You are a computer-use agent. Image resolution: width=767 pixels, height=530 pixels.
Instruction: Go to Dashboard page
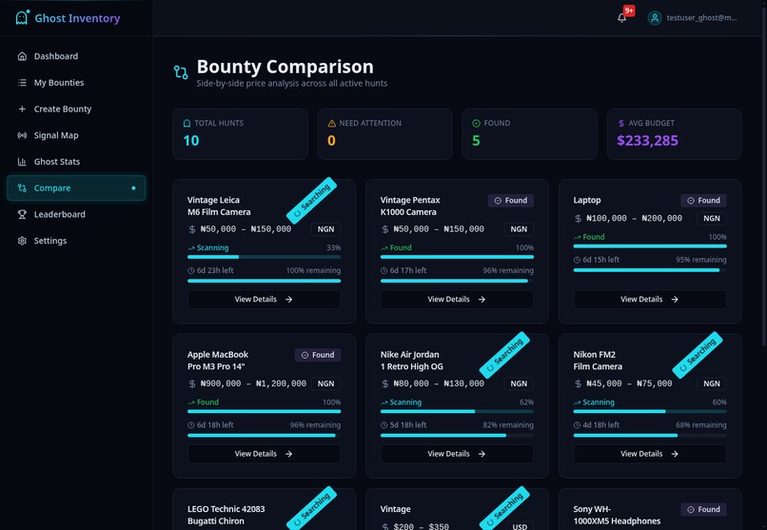point(76,56)
